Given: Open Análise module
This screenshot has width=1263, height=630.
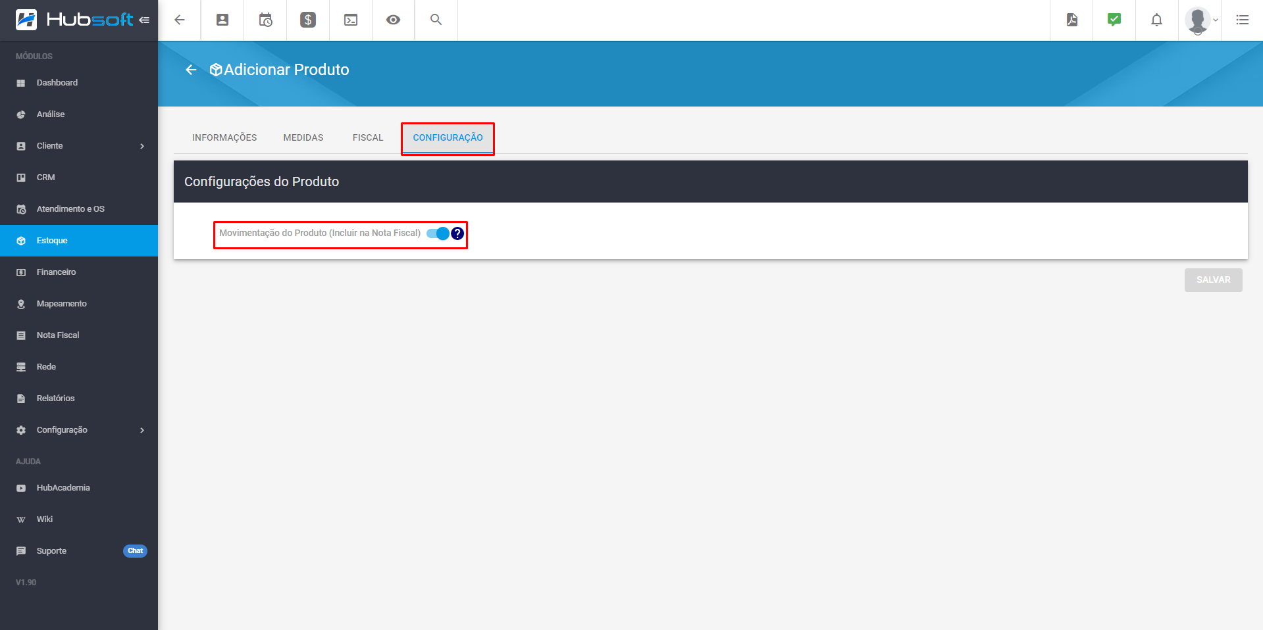Looking at the screenshot, I should point(79,114).
